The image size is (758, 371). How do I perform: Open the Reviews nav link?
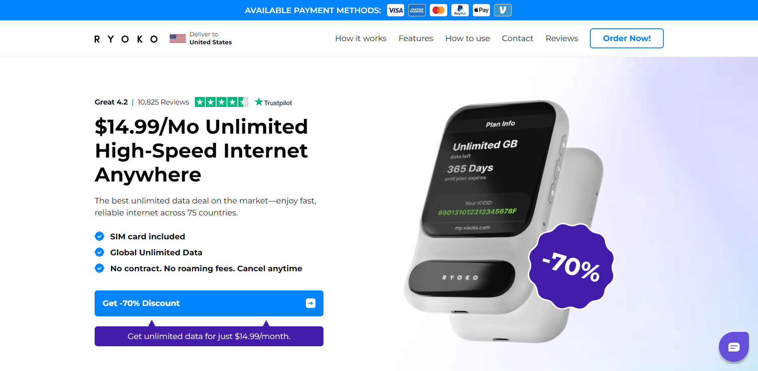[x=562, y=38]
